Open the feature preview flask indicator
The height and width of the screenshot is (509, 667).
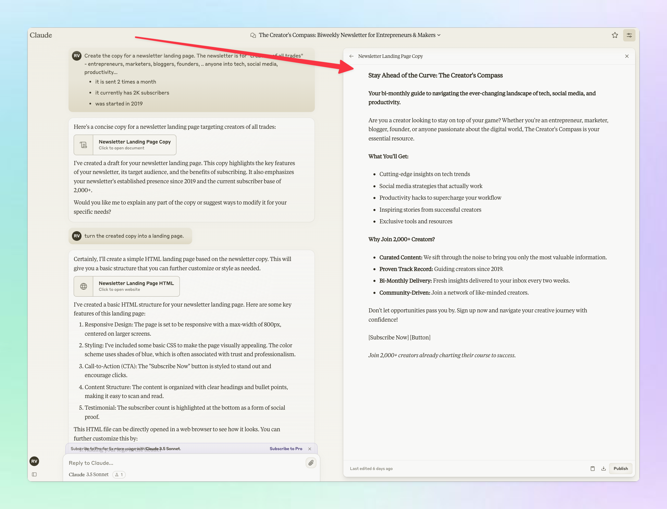click(x=119, y=474)
